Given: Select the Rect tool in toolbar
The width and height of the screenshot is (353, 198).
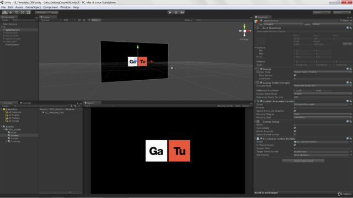Looking at the screenshot, I should coord(28,12).
